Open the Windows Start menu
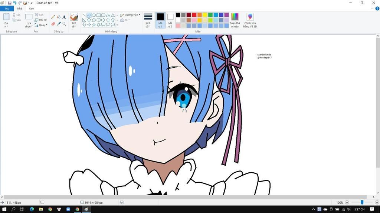The image size is (380, 213). click(4, 209)
